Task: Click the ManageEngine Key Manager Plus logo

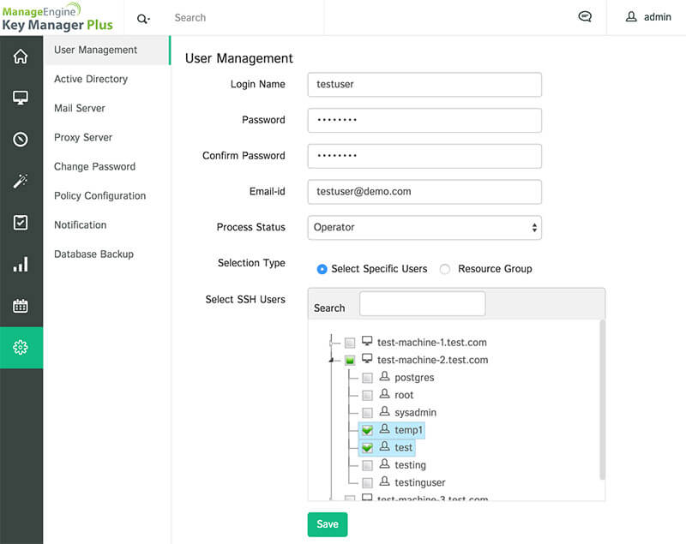Action: click(57, 17)
